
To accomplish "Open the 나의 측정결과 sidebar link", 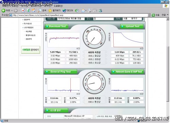I will tap(29, 28).
